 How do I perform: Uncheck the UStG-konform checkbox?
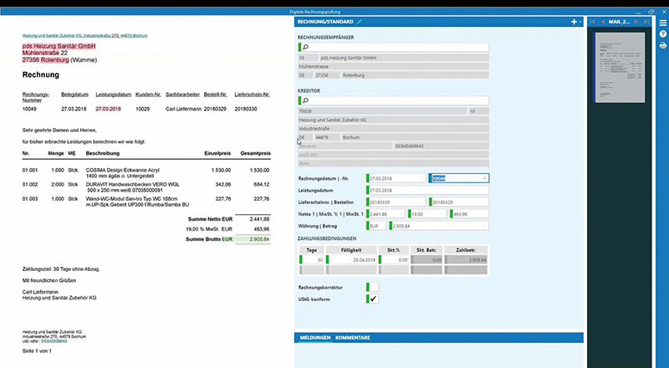[372, 299]
